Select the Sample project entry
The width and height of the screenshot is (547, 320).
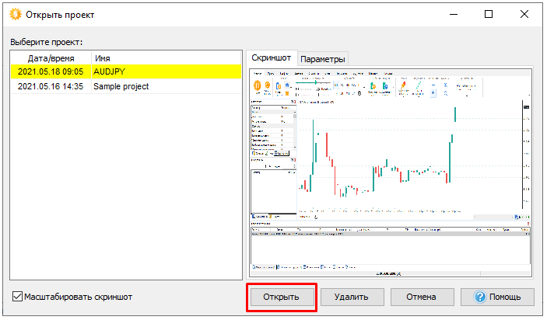pos(121,86)
